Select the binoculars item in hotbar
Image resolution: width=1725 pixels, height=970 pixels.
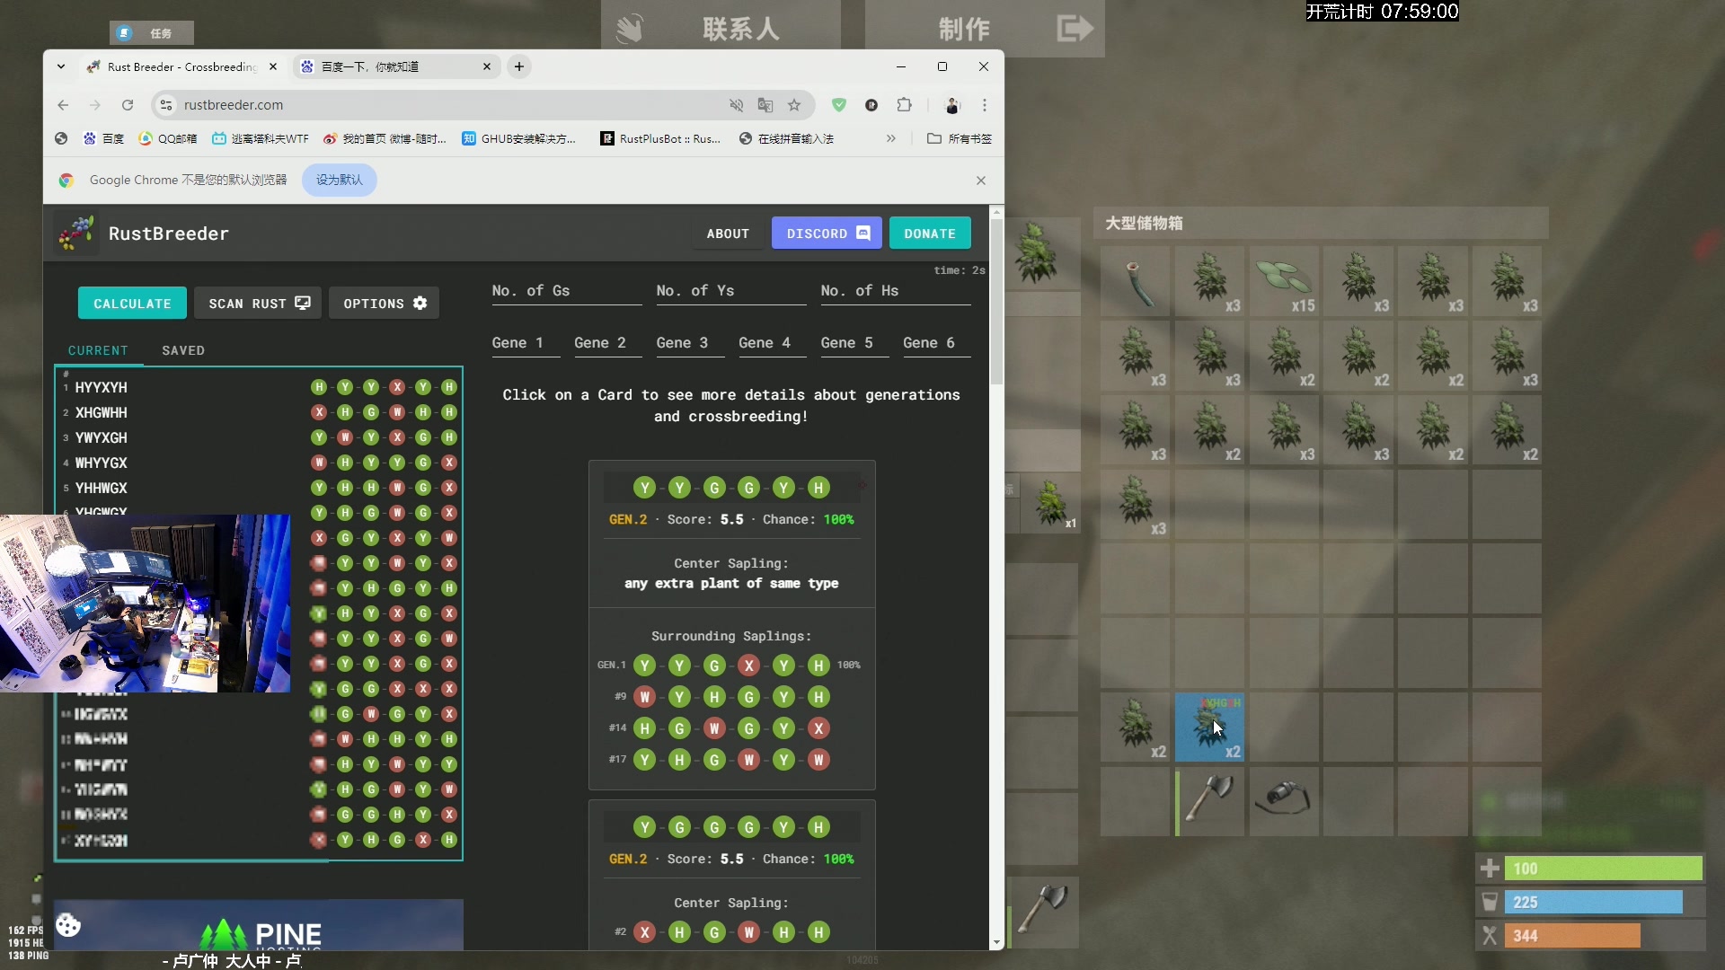pyautogui.click(x=1283, y=798)
